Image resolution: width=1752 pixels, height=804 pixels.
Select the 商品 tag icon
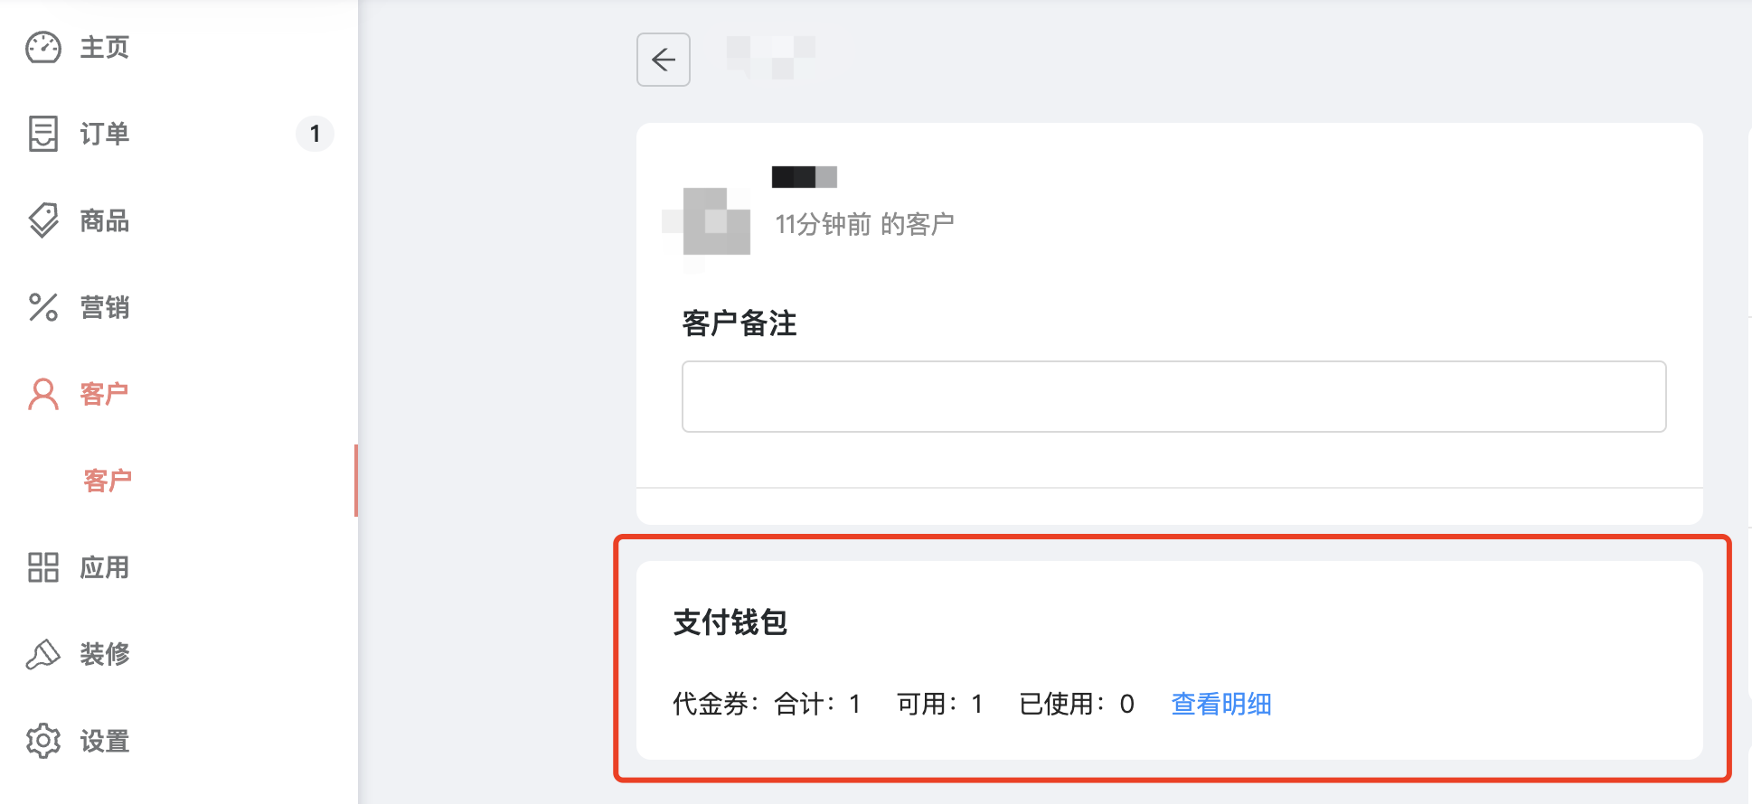43,220
